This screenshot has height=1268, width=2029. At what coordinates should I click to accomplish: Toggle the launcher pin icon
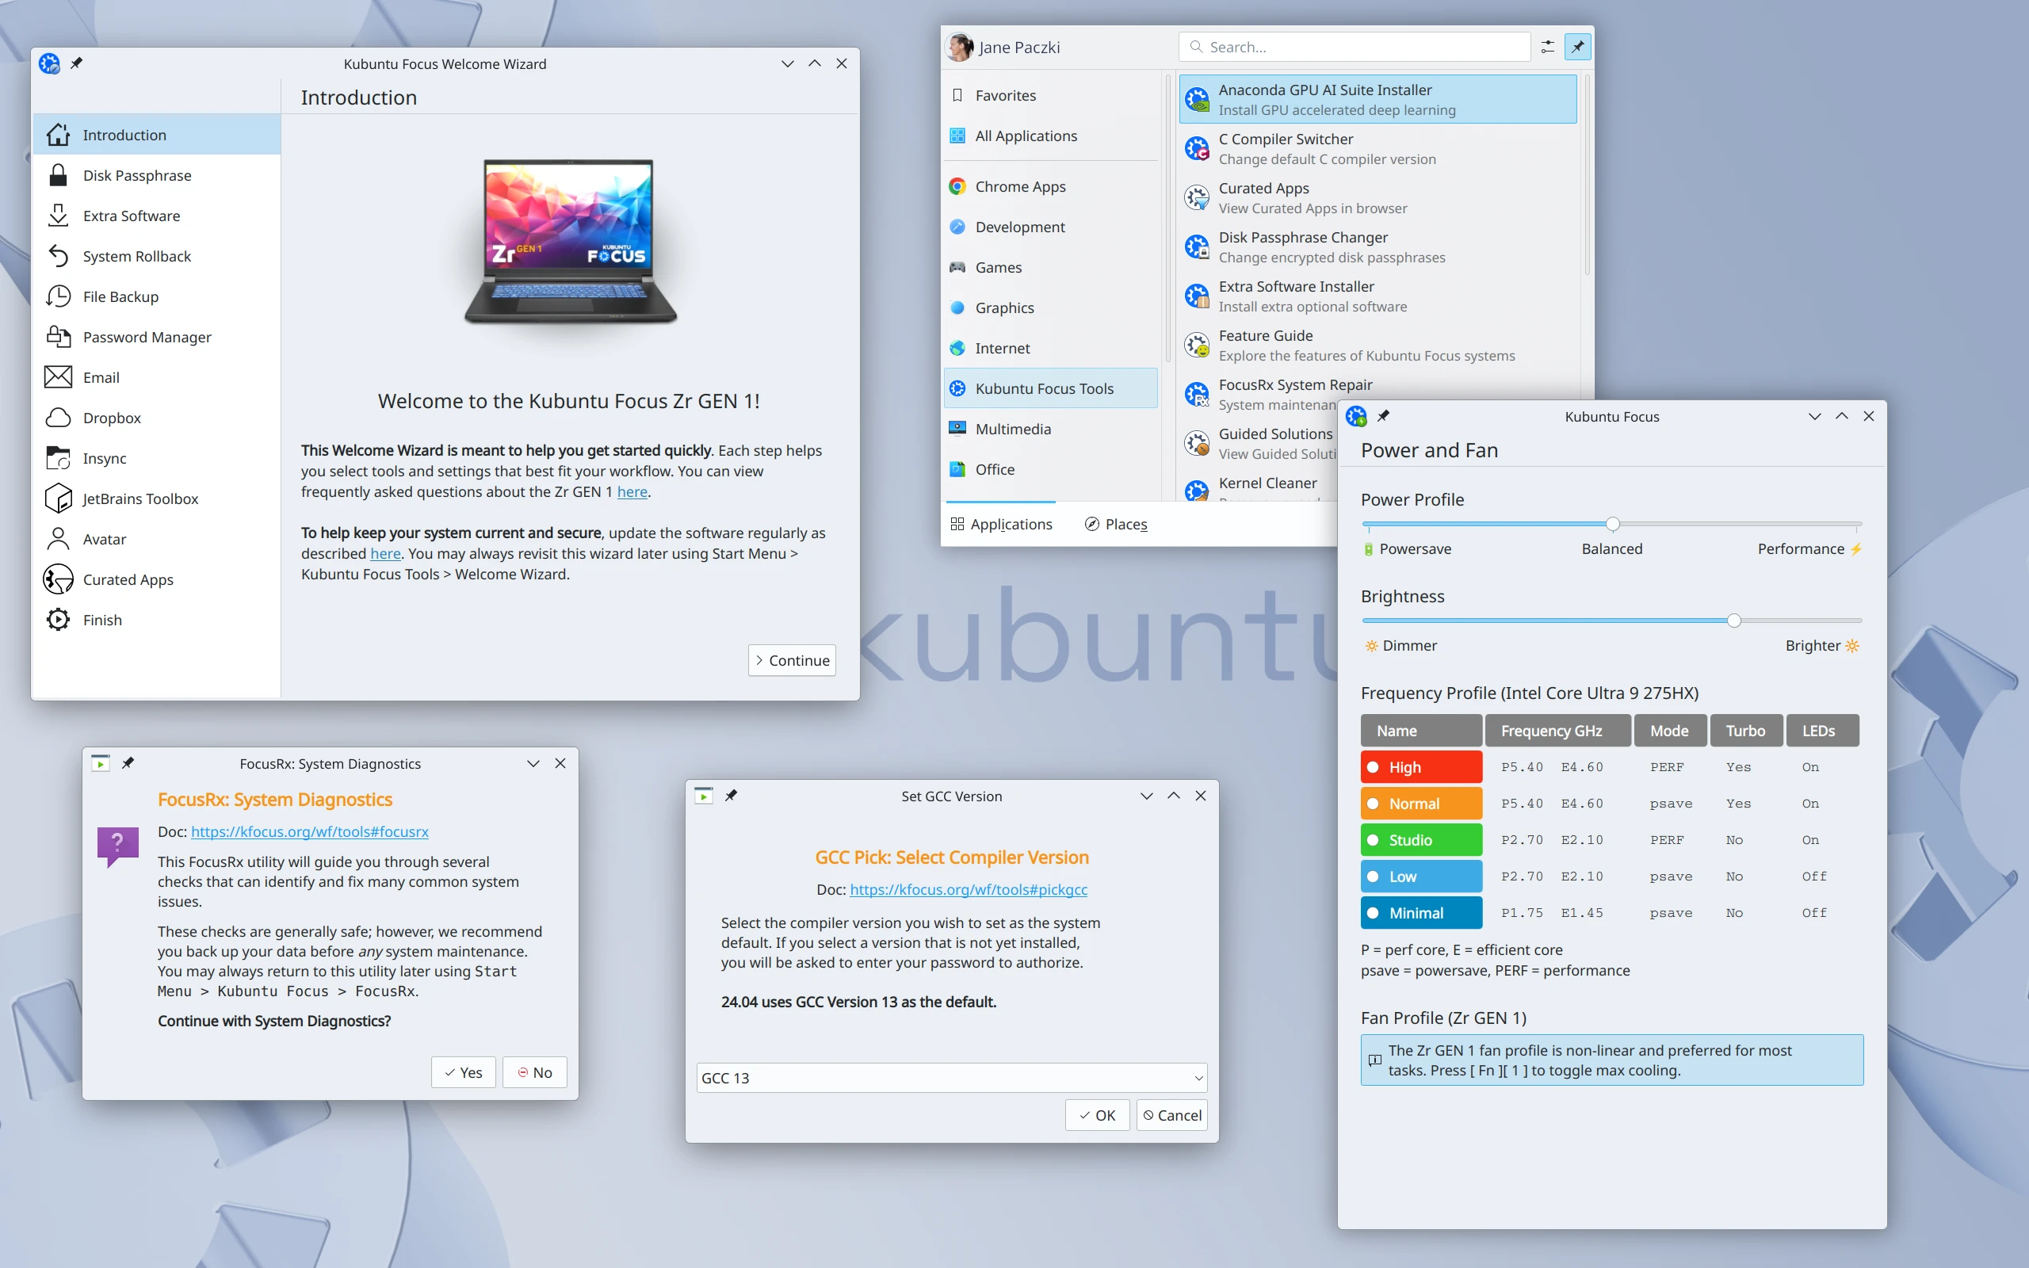tap(1578, 47)
